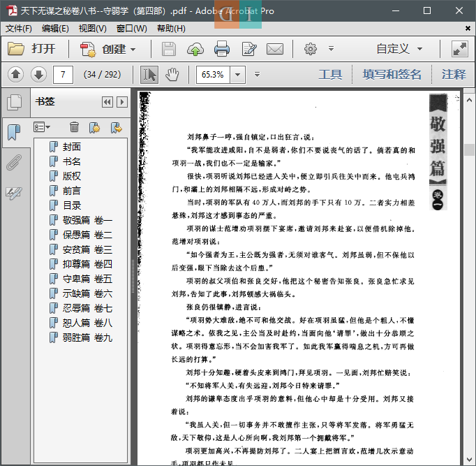The image size is (476, 466).
Task: Expand the toolbar options arrow after zoom
Action: (257, 75)
